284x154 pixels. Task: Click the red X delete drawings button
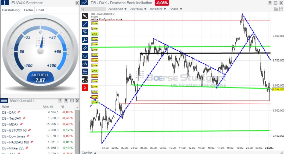pyautogui.click(x=85, y=88)
